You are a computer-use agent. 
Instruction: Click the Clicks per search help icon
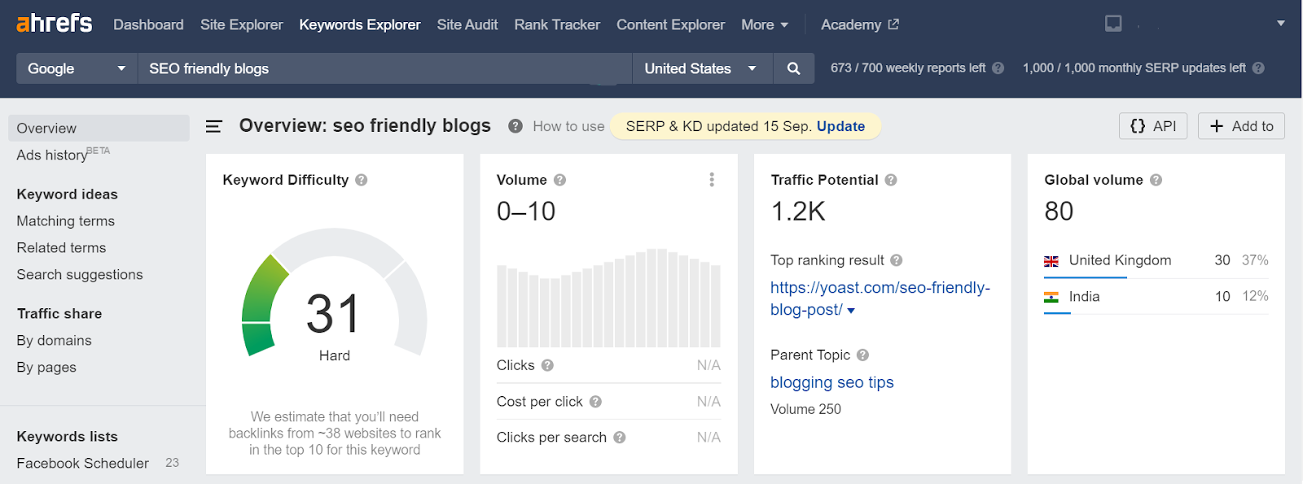620,438
